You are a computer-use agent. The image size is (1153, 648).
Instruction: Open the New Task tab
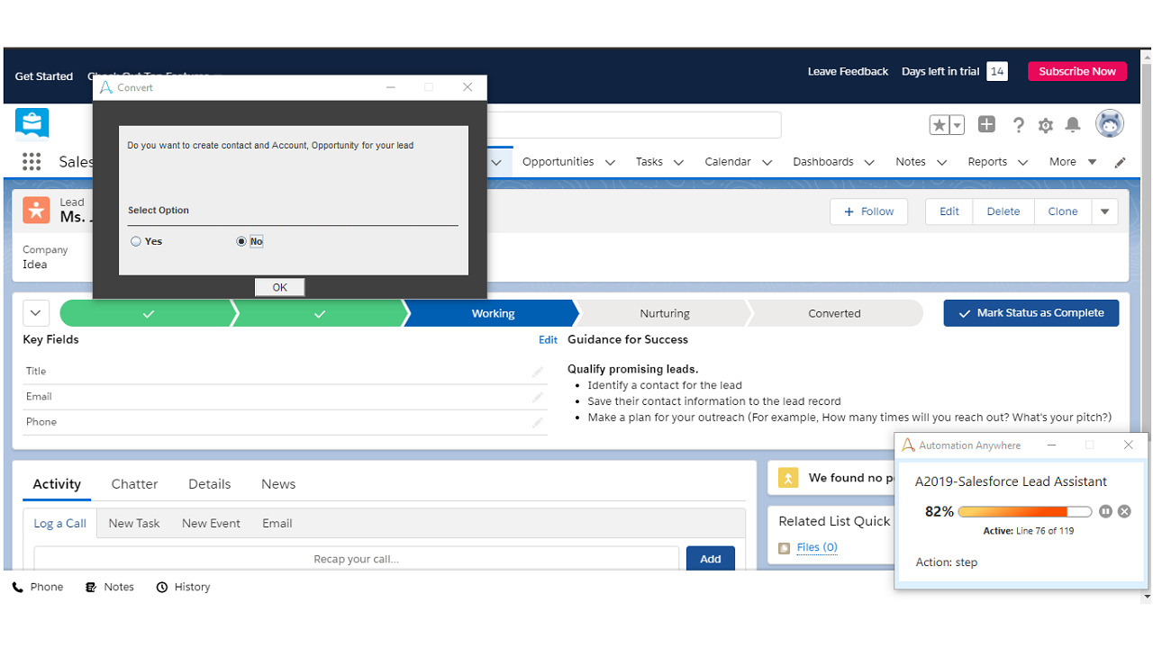(x=133, y=523)
